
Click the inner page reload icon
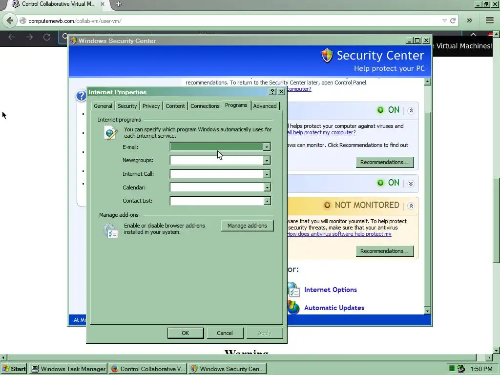(x=47, y=37)
